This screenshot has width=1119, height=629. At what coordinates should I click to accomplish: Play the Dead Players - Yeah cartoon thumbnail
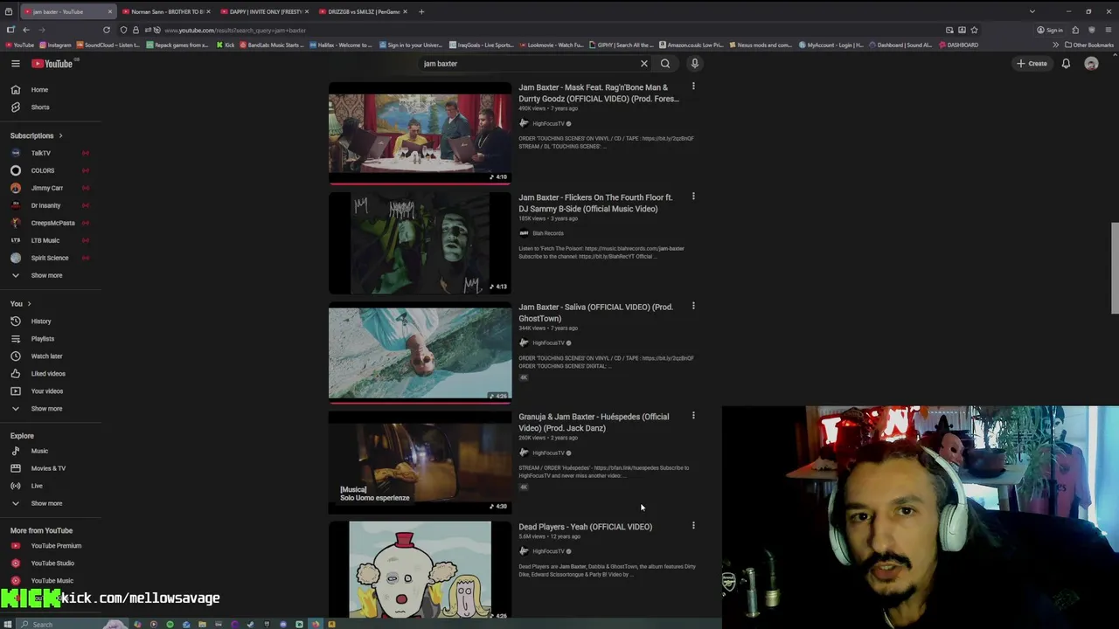tap(420, 570)
